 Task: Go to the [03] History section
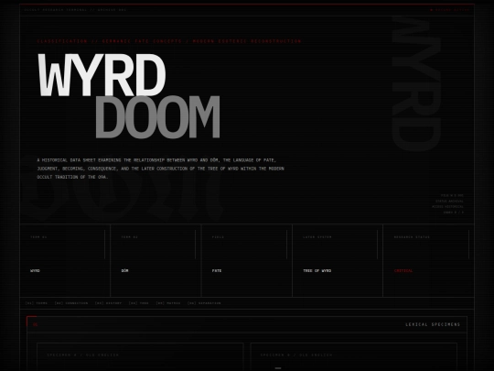(x=108, y=303)
